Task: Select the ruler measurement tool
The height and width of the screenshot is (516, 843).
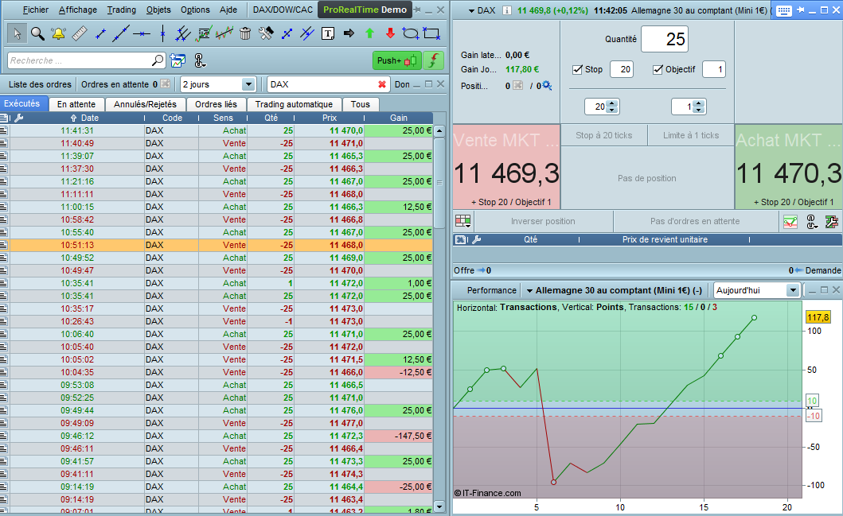Action: (79, 33)
